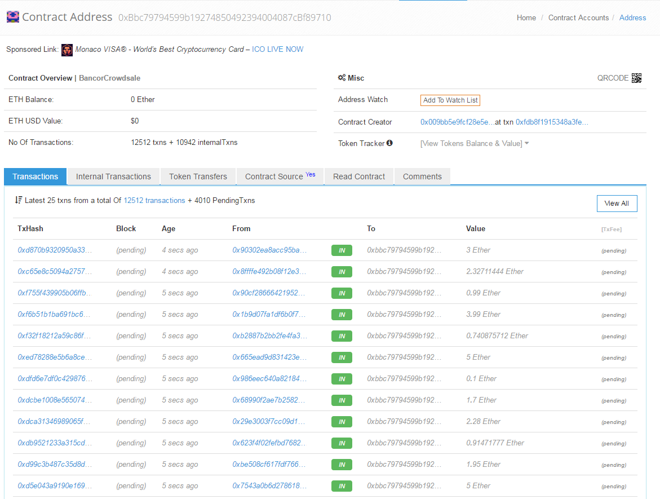Image resolution: width=660 pixels, height=499 pixels.
Task: Click the BancorCrowdsale contract name link
Action: click(x=109, y=78)
